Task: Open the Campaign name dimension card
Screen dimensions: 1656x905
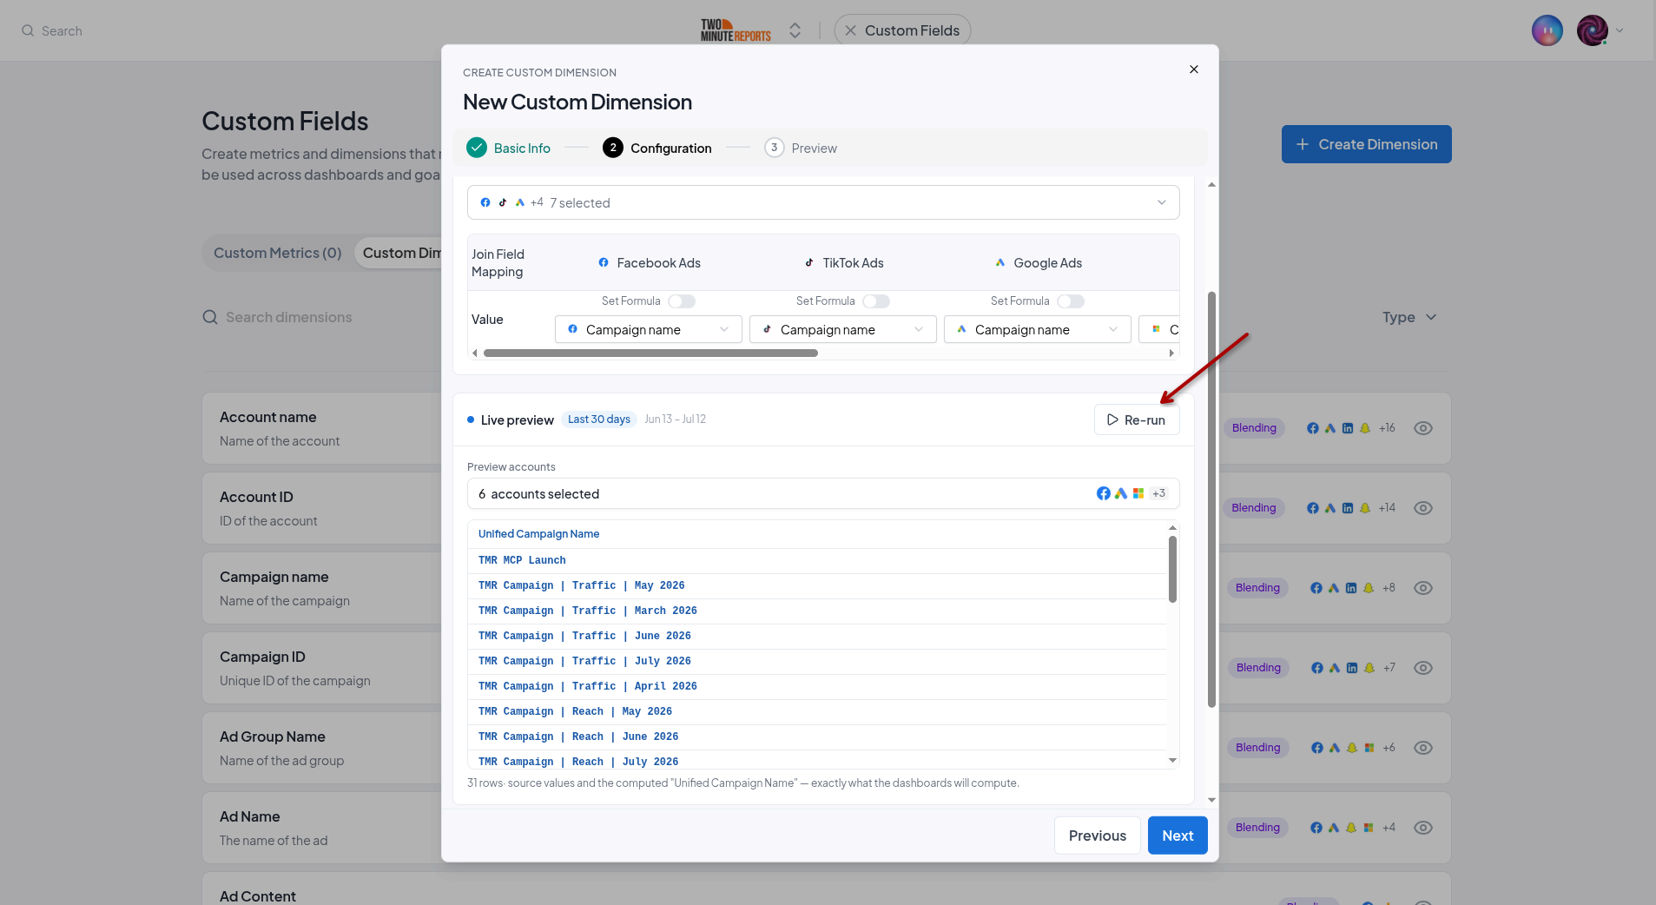Action: (x=321, y=588)
